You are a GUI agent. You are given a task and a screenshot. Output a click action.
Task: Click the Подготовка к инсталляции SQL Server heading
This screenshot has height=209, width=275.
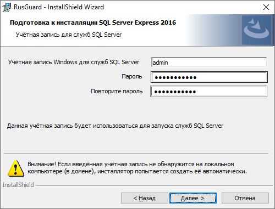(x=93, y=22)
